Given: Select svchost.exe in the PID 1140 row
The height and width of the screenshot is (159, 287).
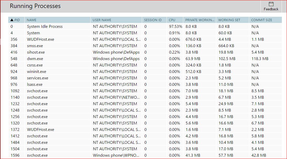Looking at the screenshot, I should [37, 97].
